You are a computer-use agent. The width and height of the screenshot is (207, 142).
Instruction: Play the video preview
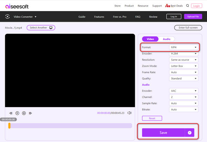(17, 113)
